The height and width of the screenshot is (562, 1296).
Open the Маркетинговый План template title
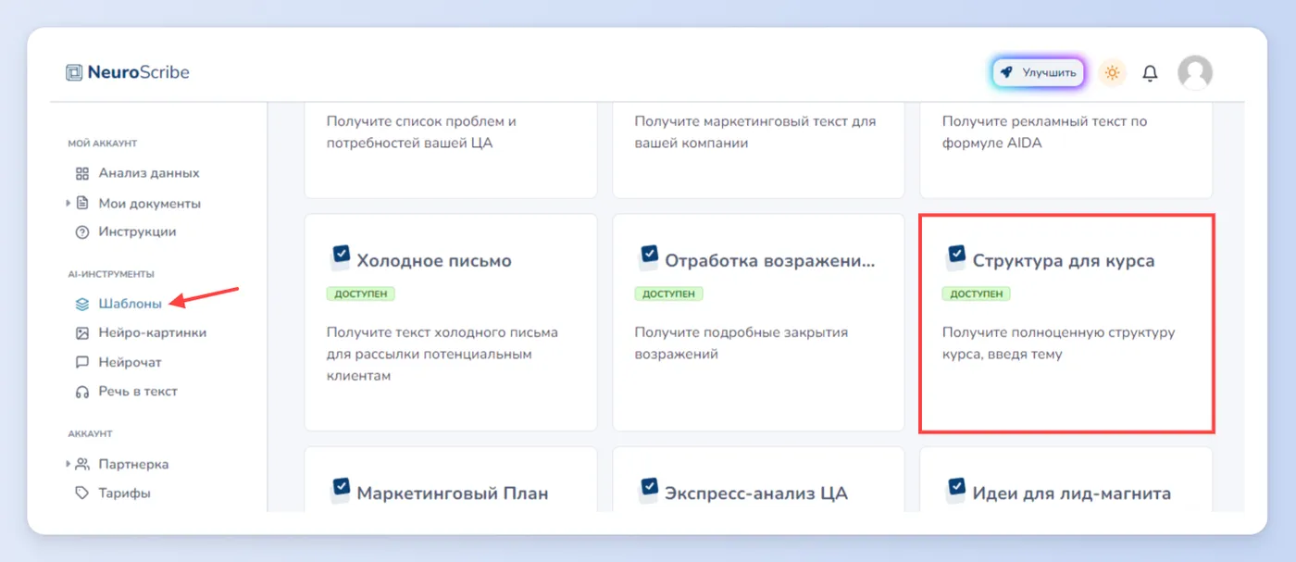tap(453, 493)
